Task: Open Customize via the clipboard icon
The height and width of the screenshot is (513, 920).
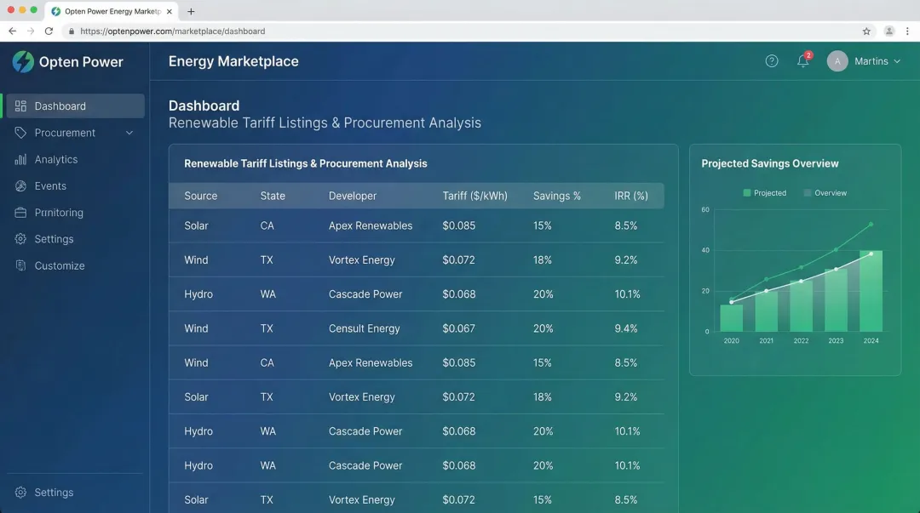Action: coord(20,265)
